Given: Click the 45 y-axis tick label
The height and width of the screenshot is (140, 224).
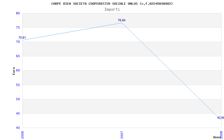Looking at the screenshot, I should coord(18,114).
